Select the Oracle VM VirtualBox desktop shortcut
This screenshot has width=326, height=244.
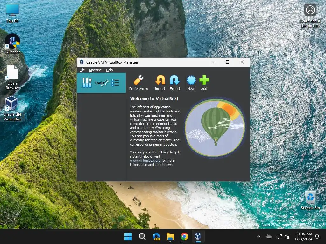coord(12,109)
